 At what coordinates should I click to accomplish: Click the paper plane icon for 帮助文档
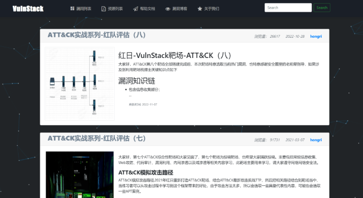pos(136,9)
